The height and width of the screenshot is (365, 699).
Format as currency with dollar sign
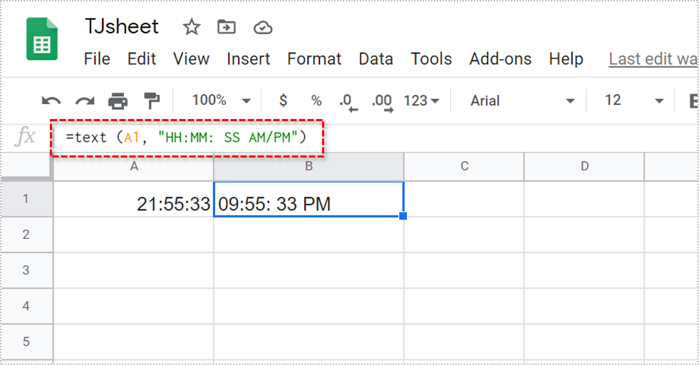click(283, 101)
